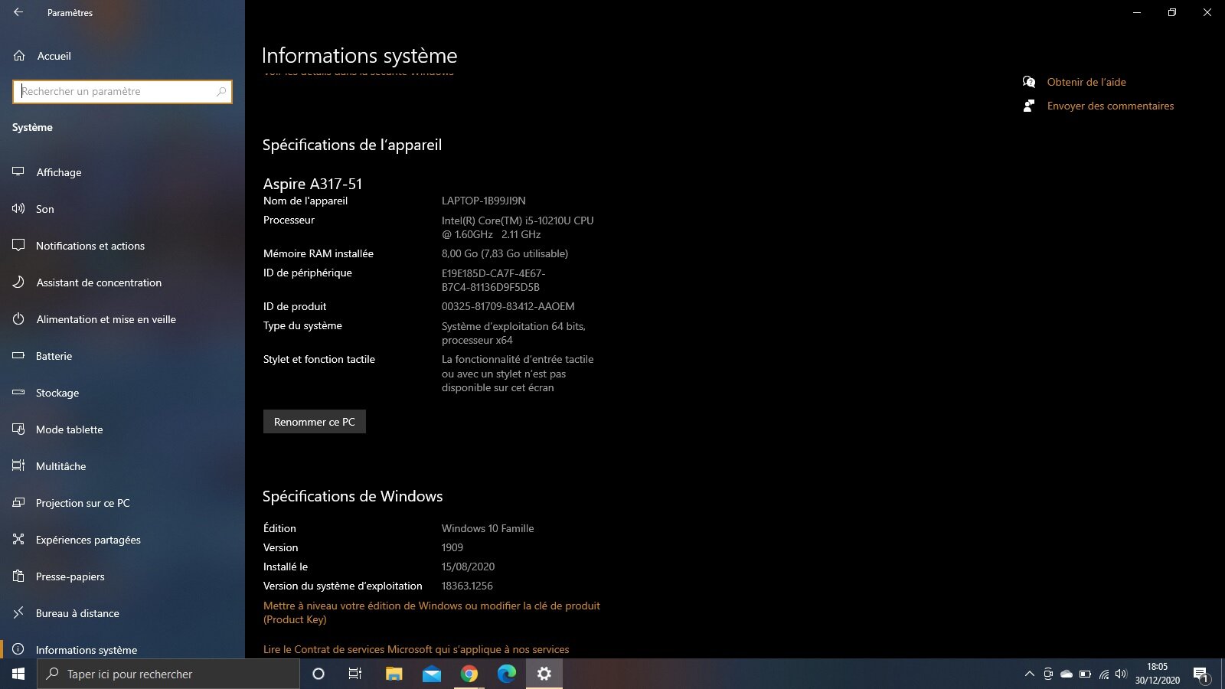Select the Expériences partagées icon
1225x689 pixels.
point(18,540)
